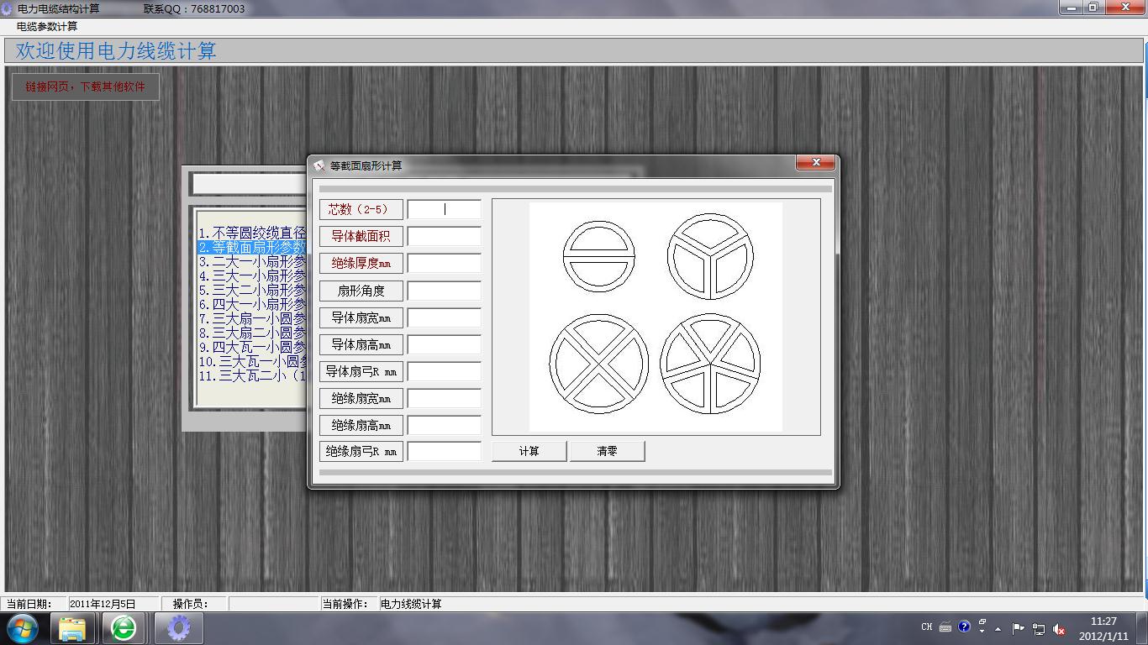Select list item 7 三大扇一小圆
This screenshot has width=1148, height=645.
pos(252,318)
